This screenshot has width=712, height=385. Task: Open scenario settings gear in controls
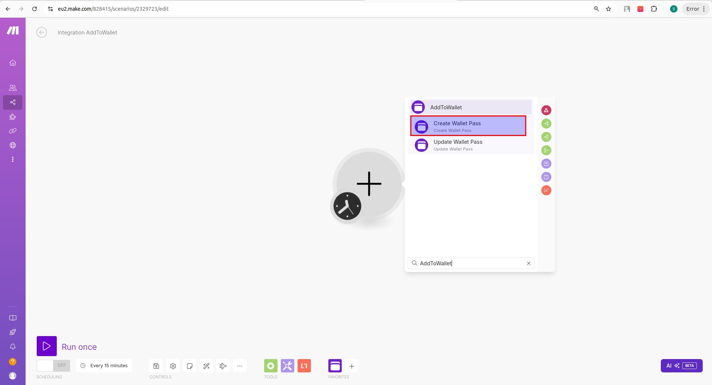(173, 366)
